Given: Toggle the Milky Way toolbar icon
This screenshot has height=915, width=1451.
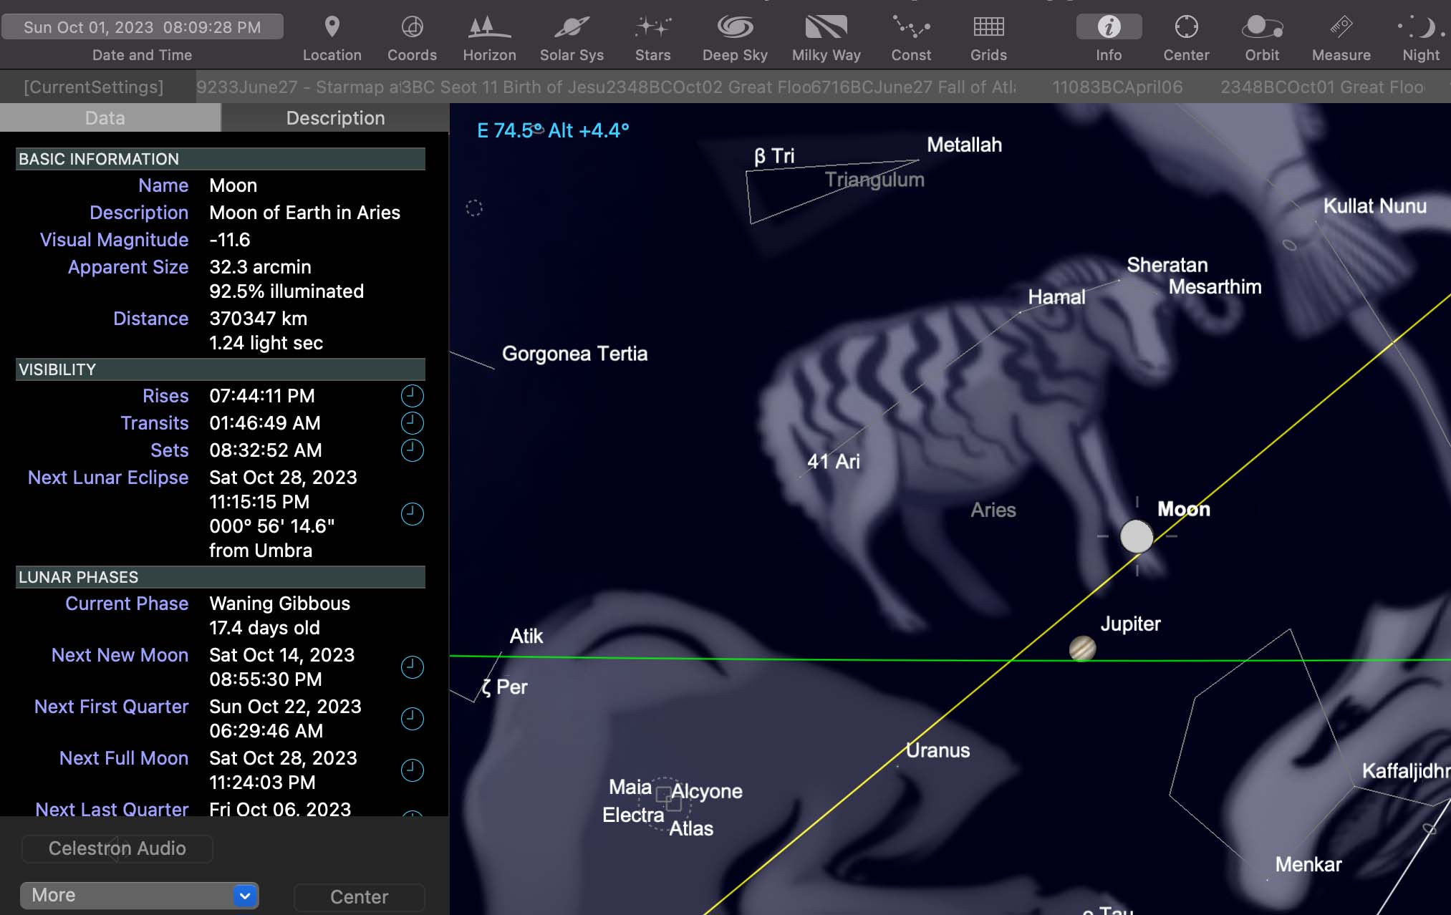Looking at the screenshot, I should point(826,27).
